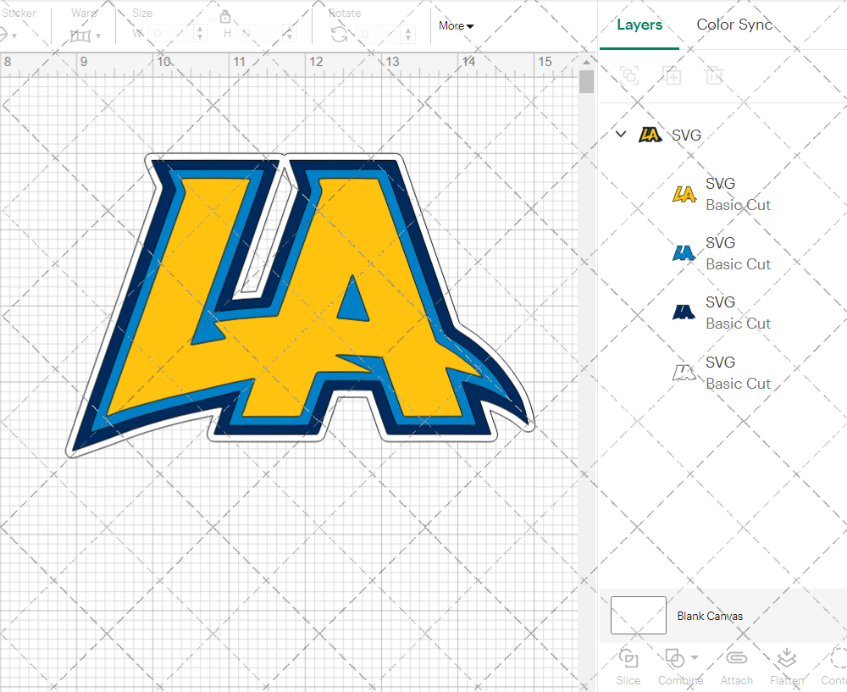Select the LA logo on the canvas
Image resolution: width=847 pixels, height=692 pixels.
coord(301,305)
